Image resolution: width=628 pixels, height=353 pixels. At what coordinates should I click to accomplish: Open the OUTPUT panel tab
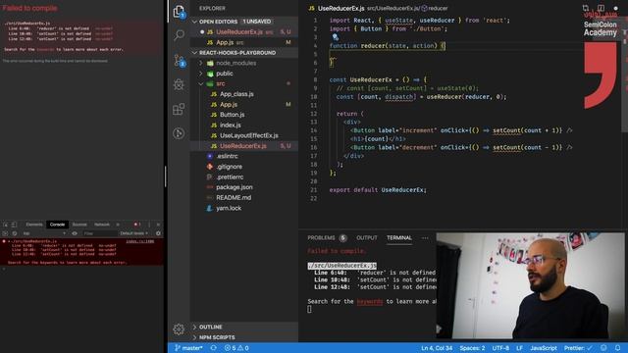(x=367, y=237)
